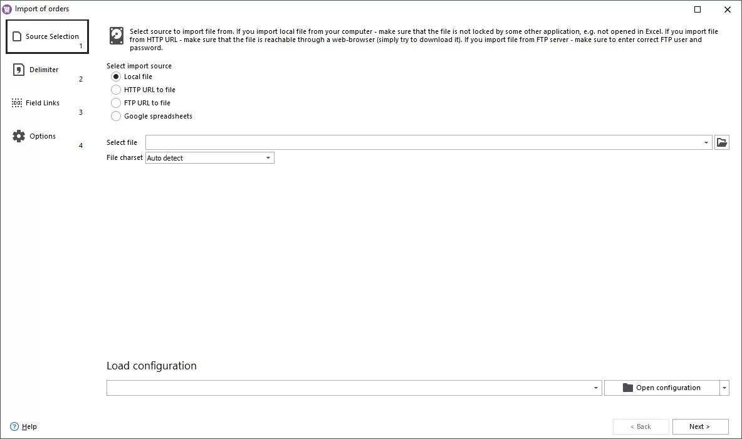Expand the Select file dropdown

706,142
